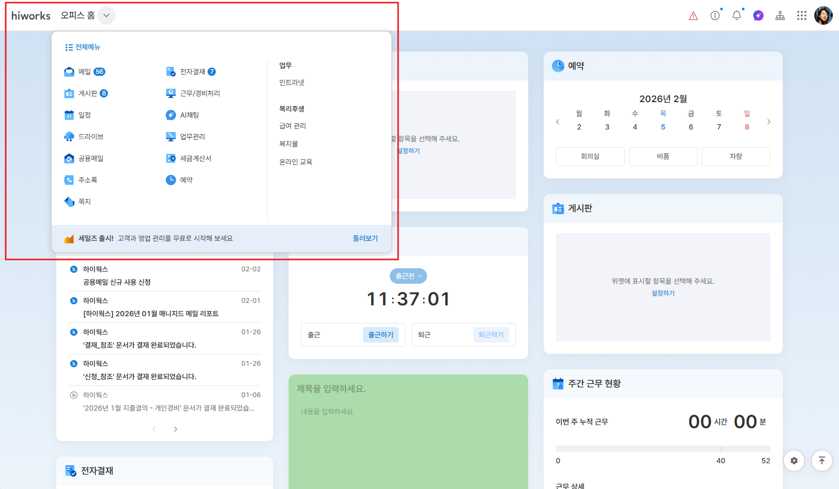Open the info circle icon
Image resolution: width=839 pixels, height=489 pixels.
click(x=715, y=15)
